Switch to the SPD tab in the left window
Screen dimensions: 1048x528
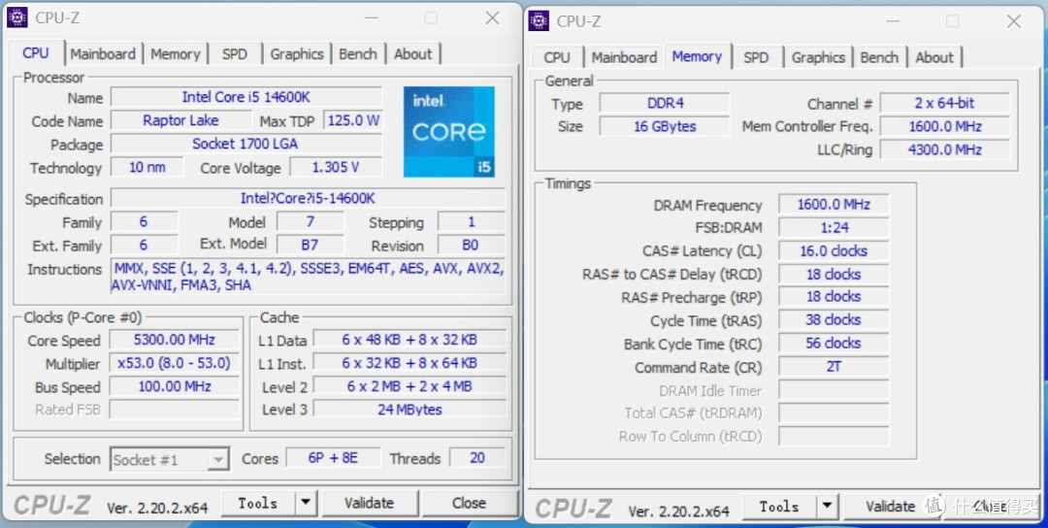[235, 54]
